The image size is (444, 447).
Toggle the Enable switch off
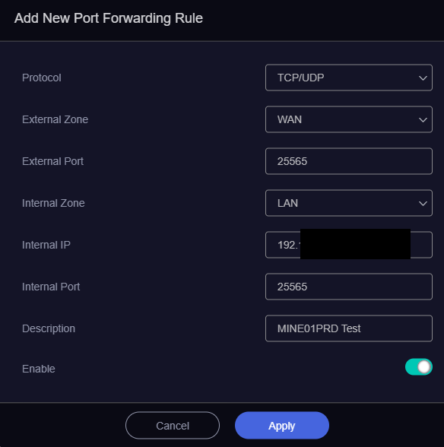pyautogui.click(x=419, y=367)
